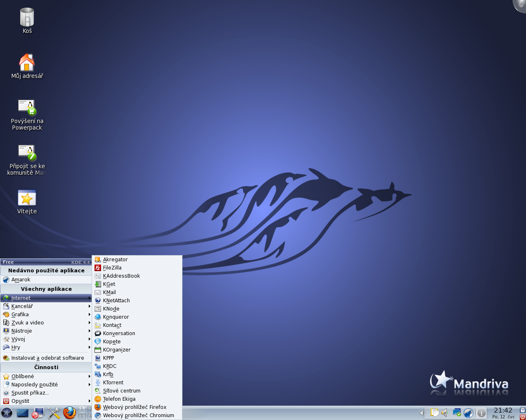Expand the Opustit leave submenu
The height and width of the screenshot is (420, 526).
(46, 401)
